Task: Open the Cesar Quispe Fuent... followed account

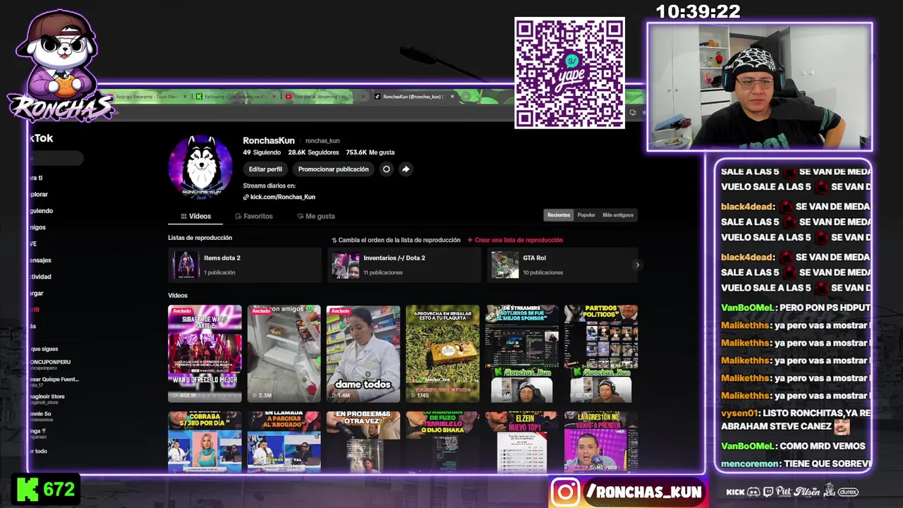Action: 54,382
